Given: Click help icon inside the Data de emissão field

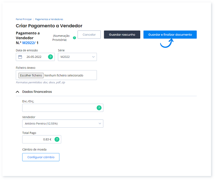Looking at the screenshot, I should click(50, 57).
